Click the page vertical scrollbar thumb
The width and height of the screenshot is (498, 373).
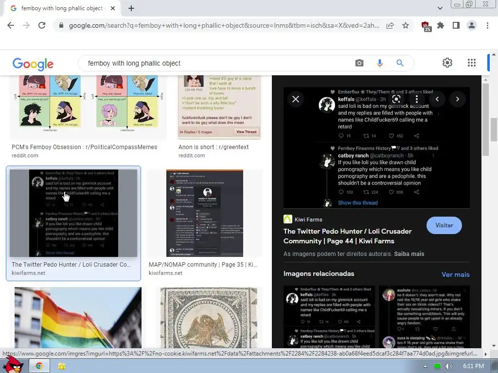(x=494, y=129)
